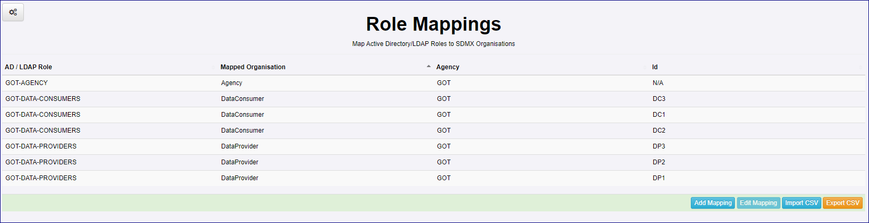Click GOT-DATA-PROVIDERS in the DP1 row
869x223 pixels.
[41, 178]
